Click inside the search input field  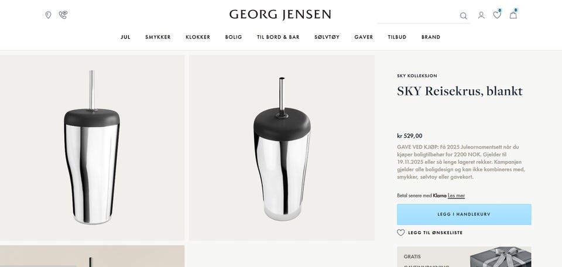coord(417,16)
